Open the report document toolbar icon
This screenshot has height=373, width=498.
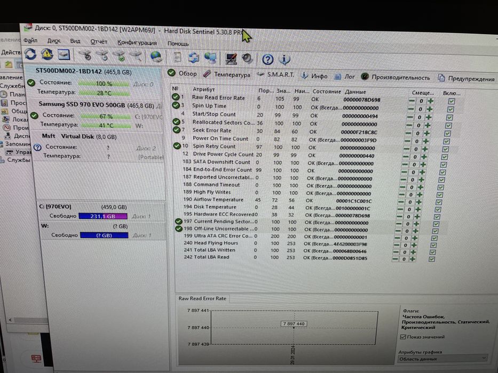click(177, 57)
